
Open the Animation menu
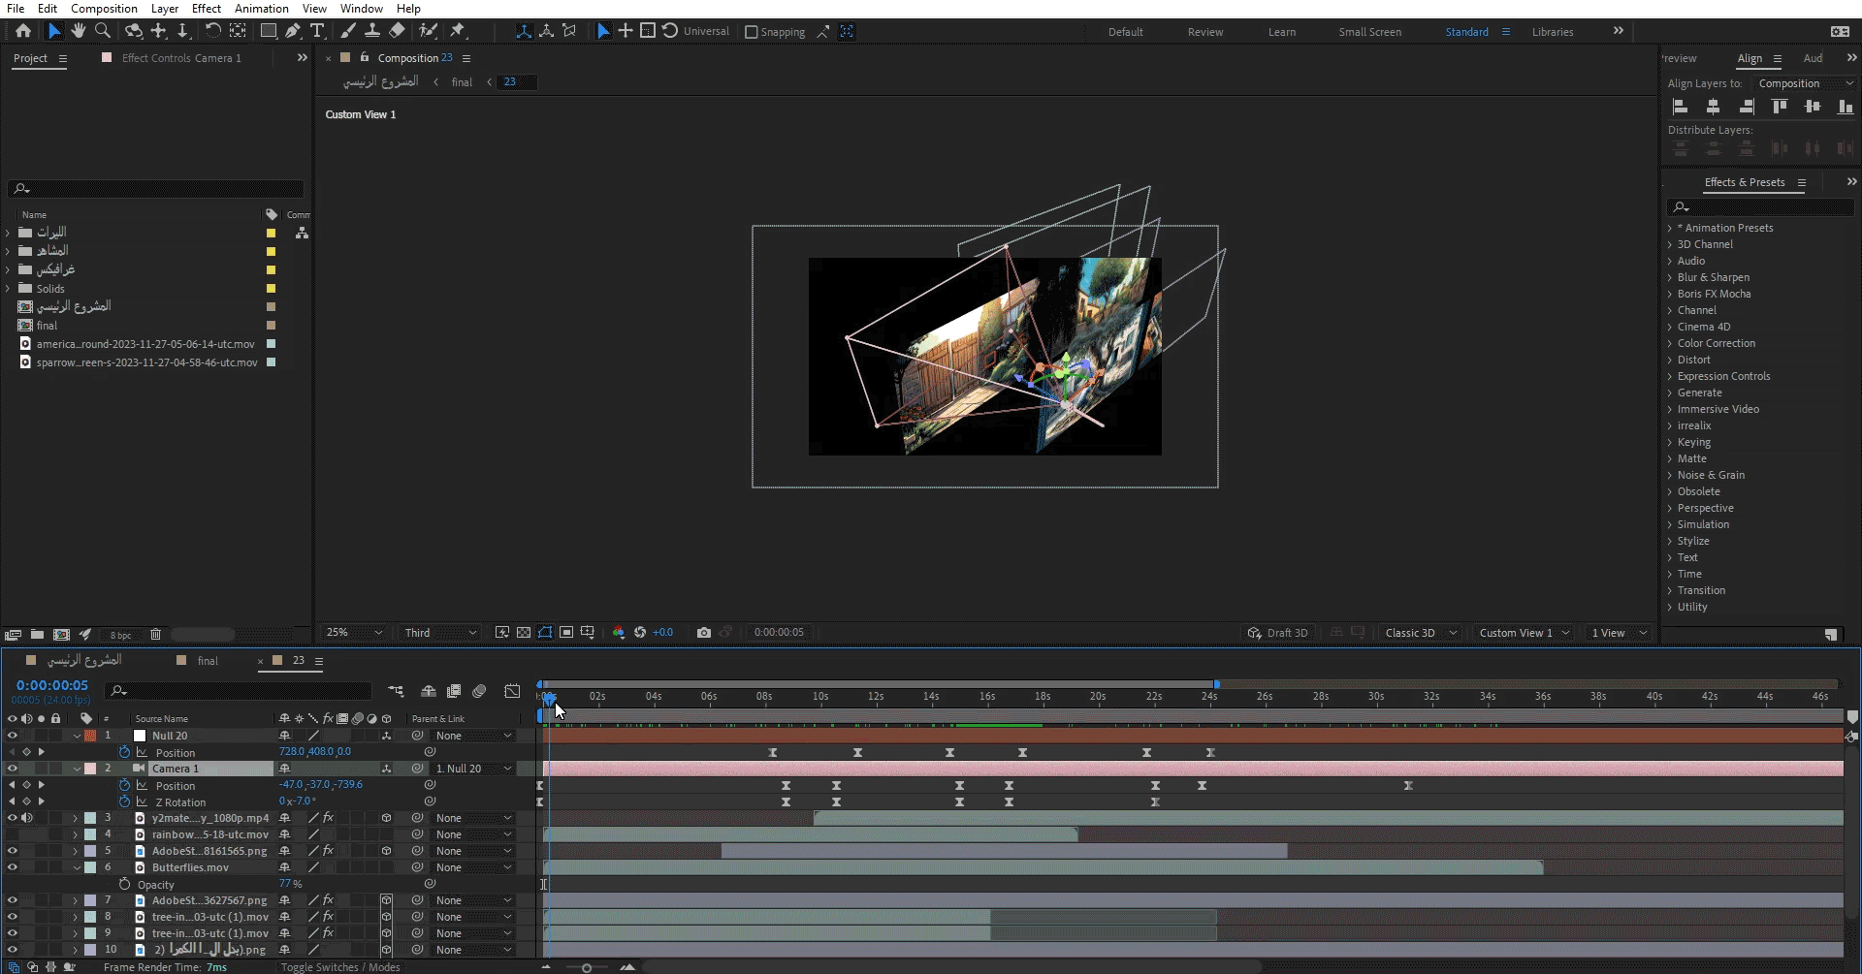(262, 9)
